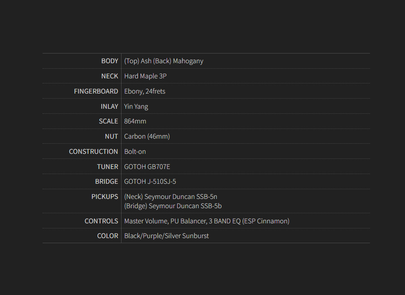This screenshot has width=405, height=295.
Task: Click the bridge pickup "Seymour Duncan SSB-5b" text
Action: pyautogui.click(x=185, y=206)
